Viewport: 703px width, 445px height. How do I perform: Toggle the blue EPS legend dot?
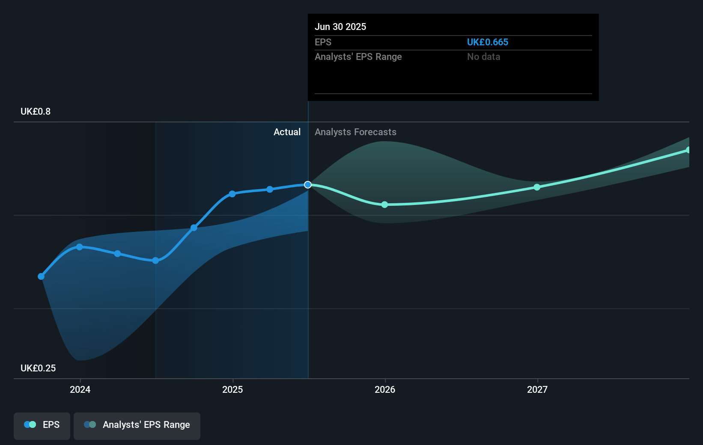click(27, 424)
